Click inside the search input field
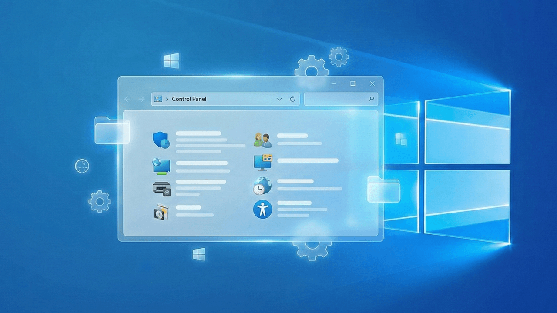 (337, 99)
